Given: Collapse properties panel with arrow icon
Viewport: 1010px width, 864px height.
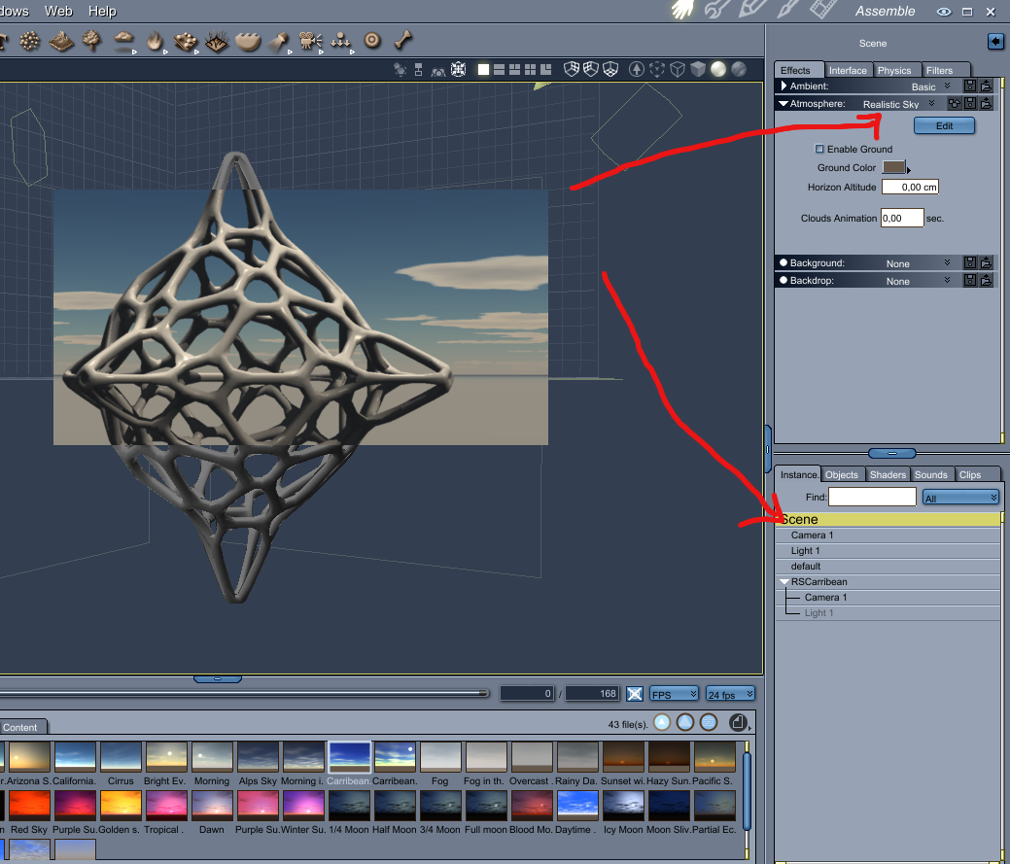Looking at the screenshot, I should tap(995, 42).
